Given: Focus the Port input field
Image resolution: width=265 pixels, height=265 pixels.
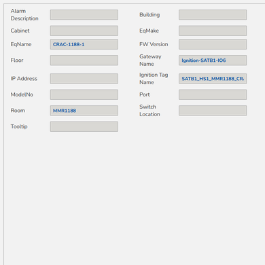Looking at the screenshot, I should pos(213,94).
